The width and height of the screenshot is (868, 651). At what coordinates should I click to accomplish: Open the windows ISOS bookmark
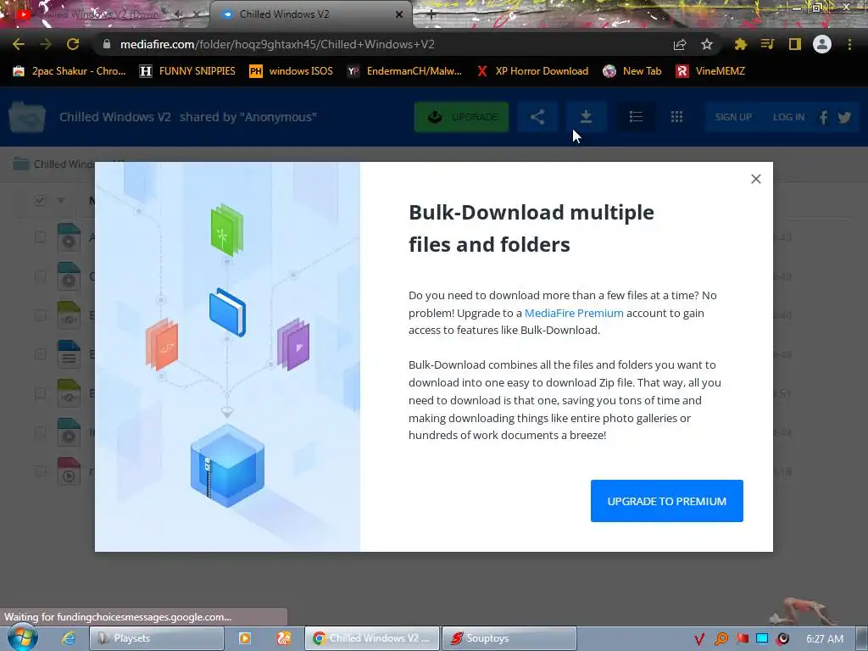click(292, 71)
